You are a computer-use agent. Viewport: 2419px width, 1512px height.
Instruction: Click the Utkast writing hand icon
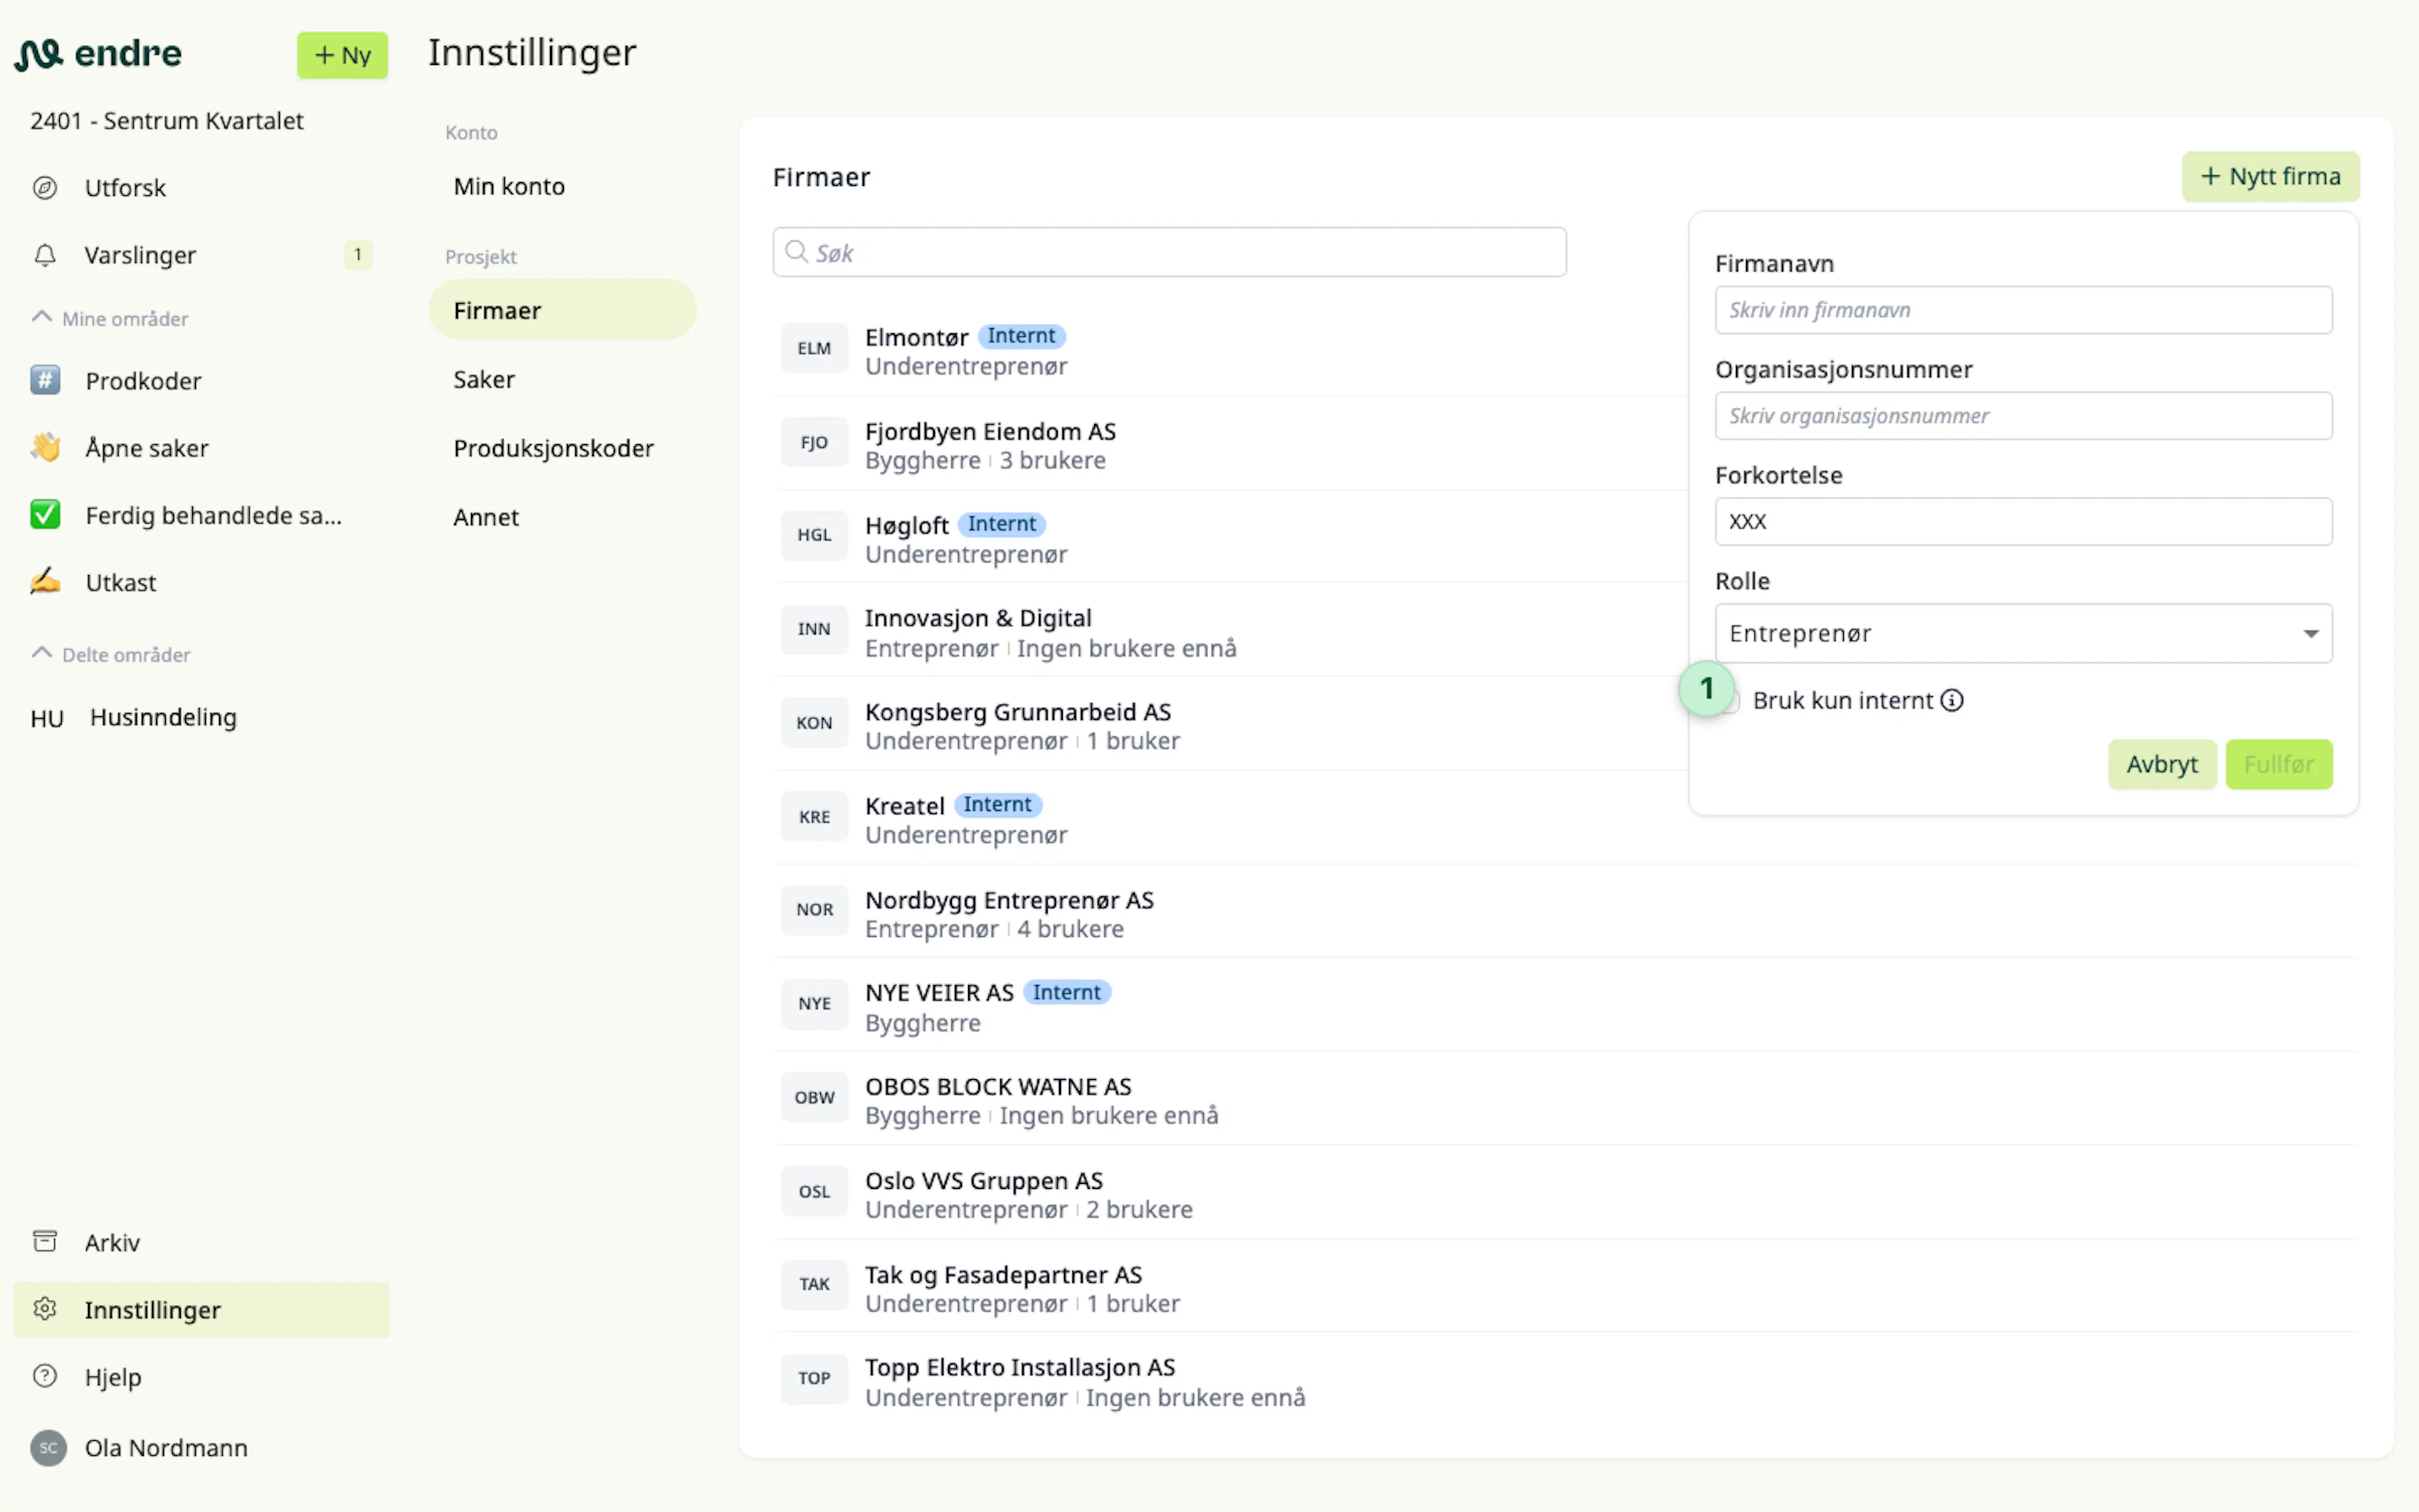tap(45, 582)
